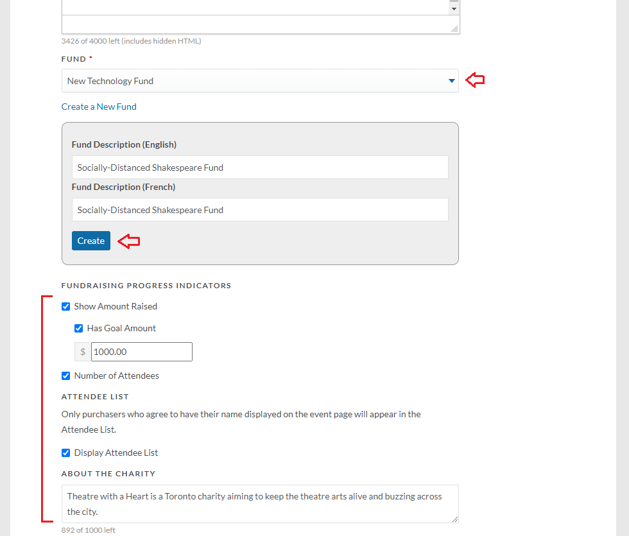Open the Fund dropdown arrow

452,81
